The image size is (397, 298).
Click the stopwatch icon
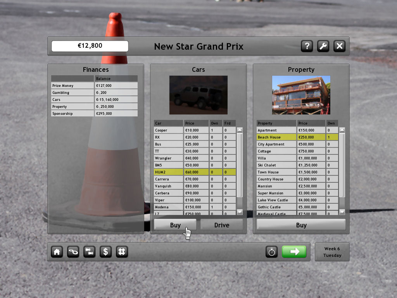272,252
